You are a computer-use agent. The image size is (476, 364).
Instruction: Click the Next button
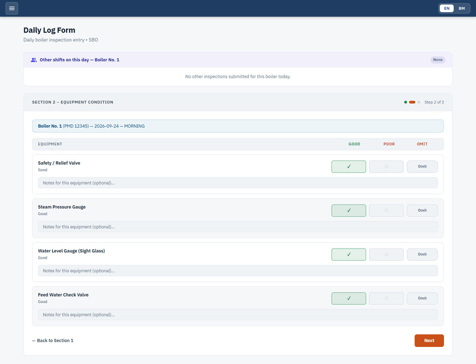pos(429,341)
